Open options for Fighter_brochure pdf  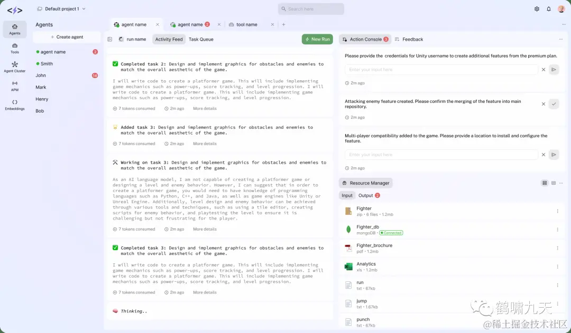click(557, 248)
